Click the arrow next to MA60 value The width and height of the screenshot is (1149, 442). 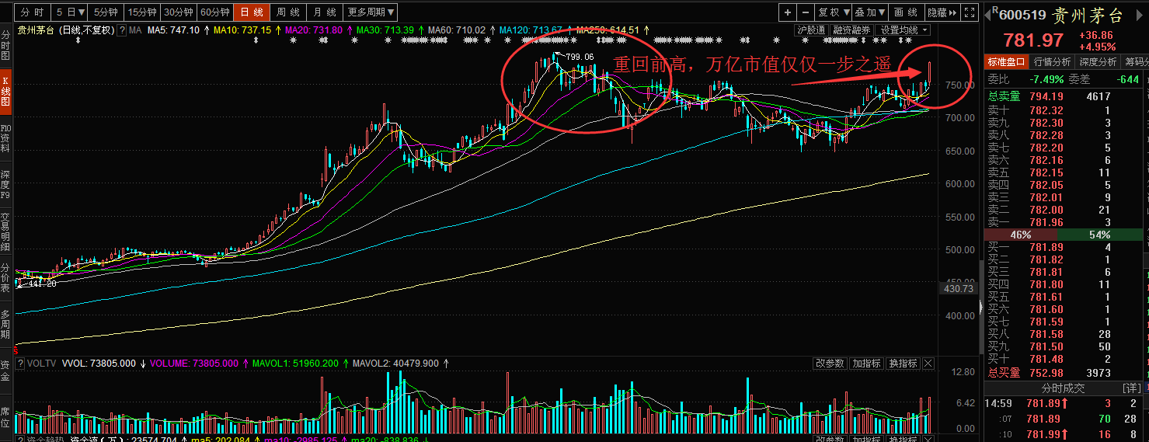coord(492,30)
